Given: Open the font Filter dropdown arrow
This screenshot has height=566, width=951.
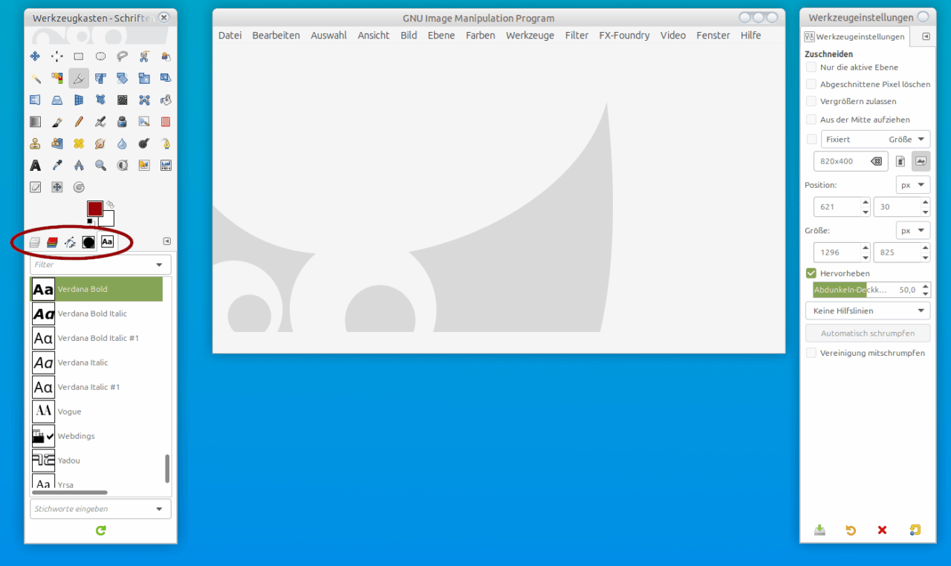Looking at the screenshot, I should coord(159,264).
